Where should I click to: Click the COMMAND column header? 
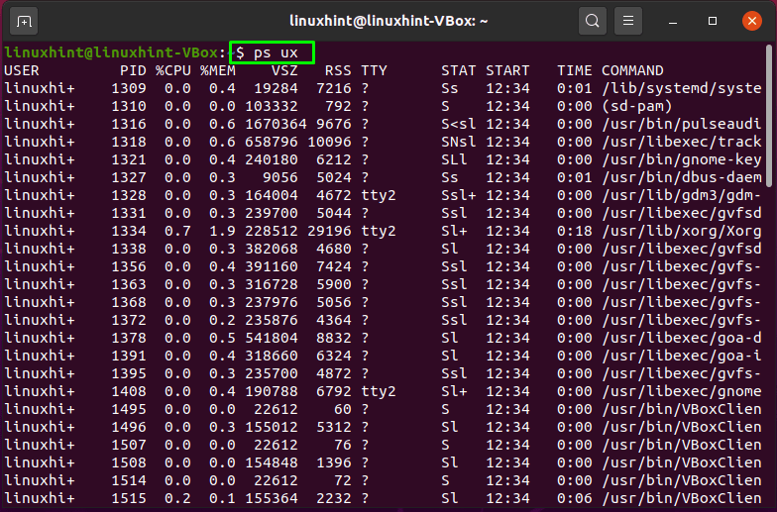tap(632, 71)
